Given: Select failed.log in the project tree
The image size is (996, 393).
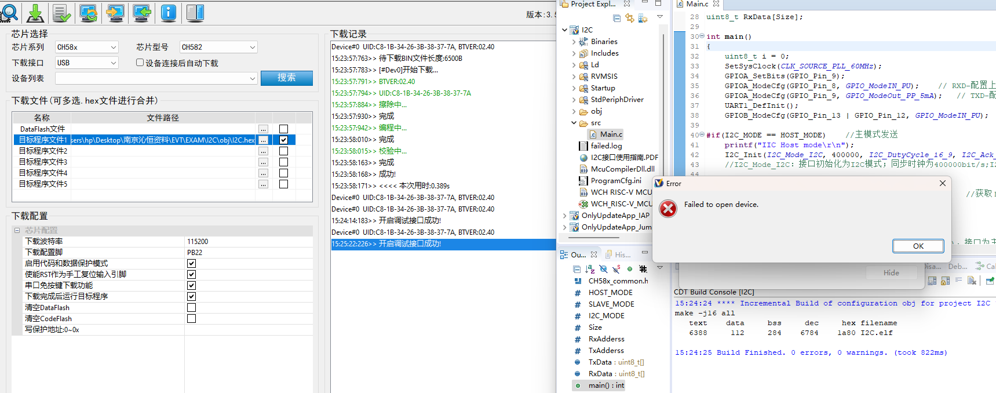Looking at the screenshot, I should 606,146.
